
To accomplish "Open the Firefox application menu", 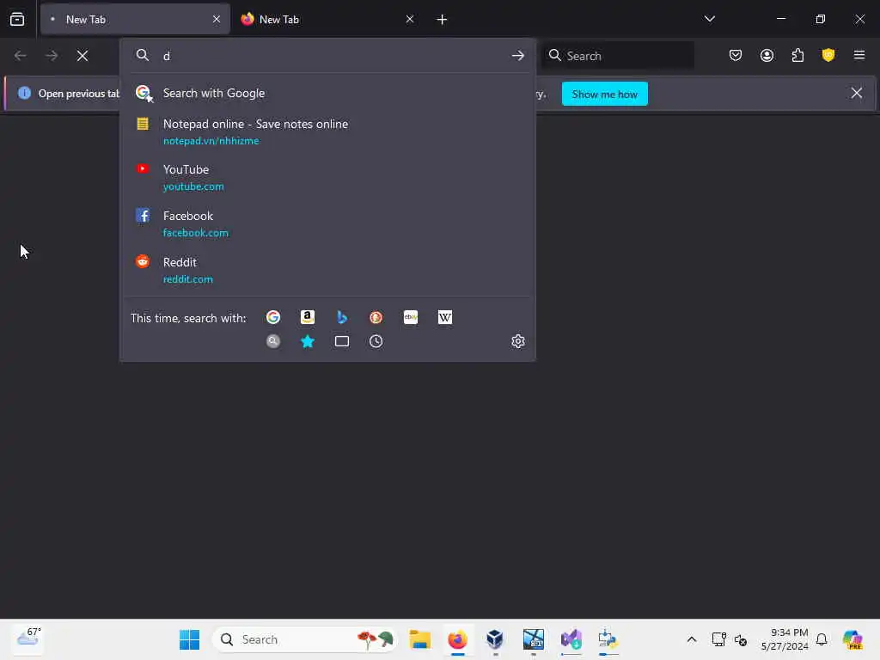I will coord(859,55).
